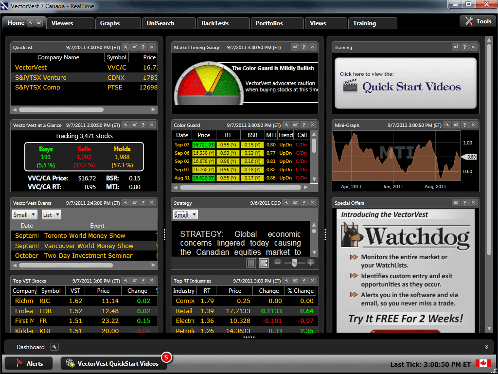Image resolution: width=498 pixels, height=374 pixels.
Task: Pop out VectorVest at a Glance panel
Action: pyautogui.click(x=135, y=125)
